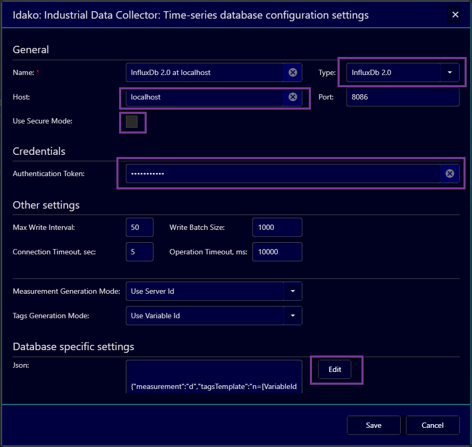Click the Host input field
472x447 pixels.
[x=205, y=97]
